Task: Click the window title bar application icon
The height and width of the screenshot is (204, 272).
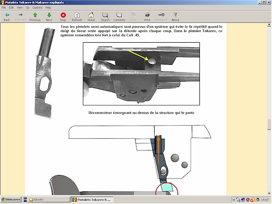Action: click(x=2, y=2)
